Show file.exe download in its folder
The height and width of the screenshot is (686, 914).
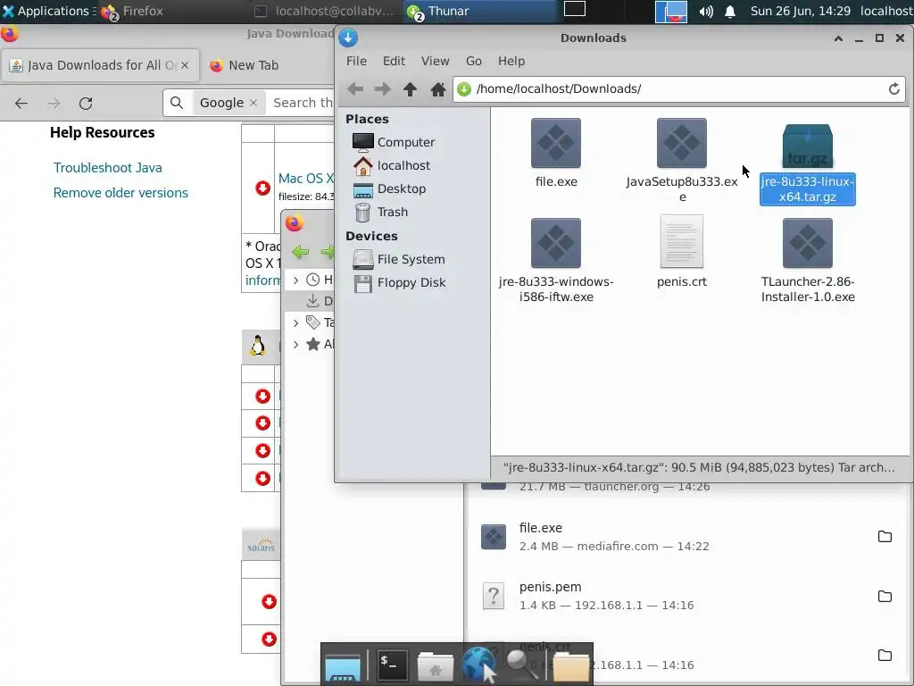click(885, 537)
